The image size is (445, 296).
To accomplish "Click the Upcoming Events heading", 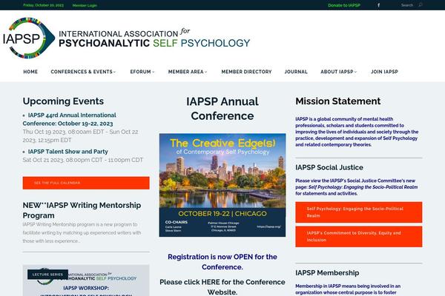I will [63, 101].
